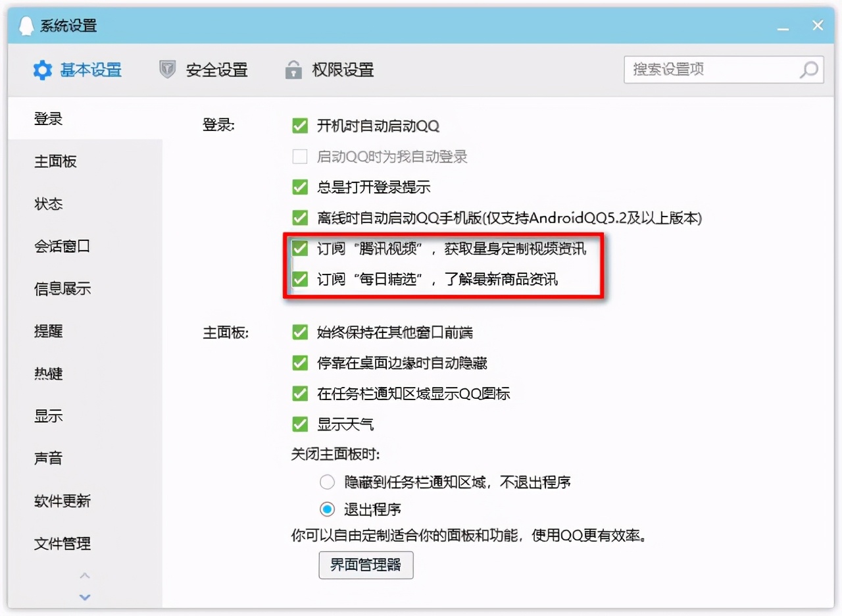Open the 热键 settings section
The width and height of the screenshot is (842, 616).
tap(48, 374)
